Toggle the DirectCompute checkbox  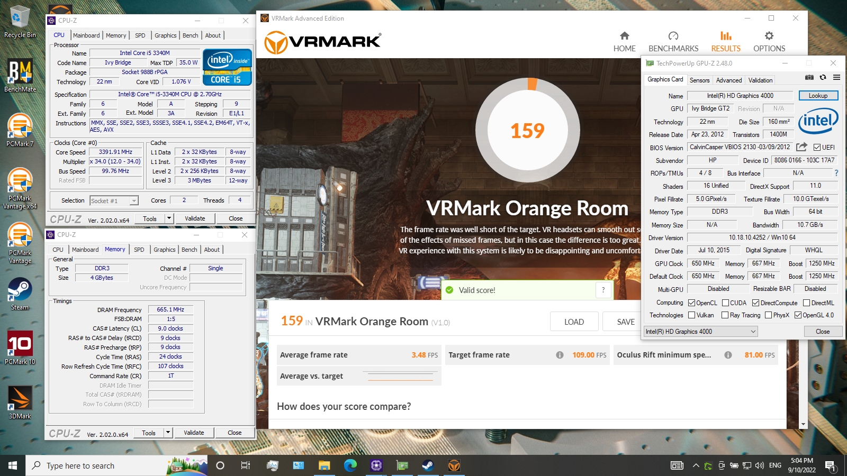click(755, 303)
